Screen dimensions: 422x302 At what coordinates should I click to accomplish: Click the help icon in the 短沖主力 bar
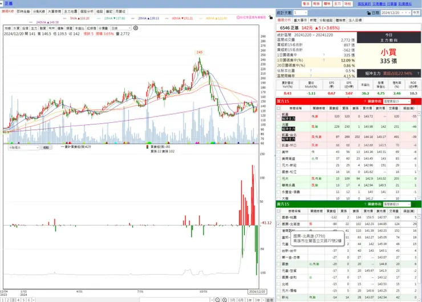pos(418,73)
